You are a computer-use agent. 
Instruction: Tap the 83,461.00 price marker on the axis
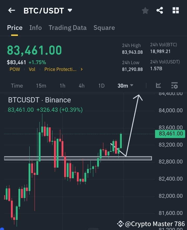170,134
